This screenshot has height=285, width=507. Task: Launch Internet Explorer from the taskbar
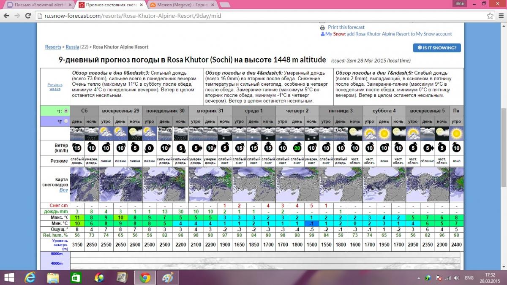coord(31,277)
